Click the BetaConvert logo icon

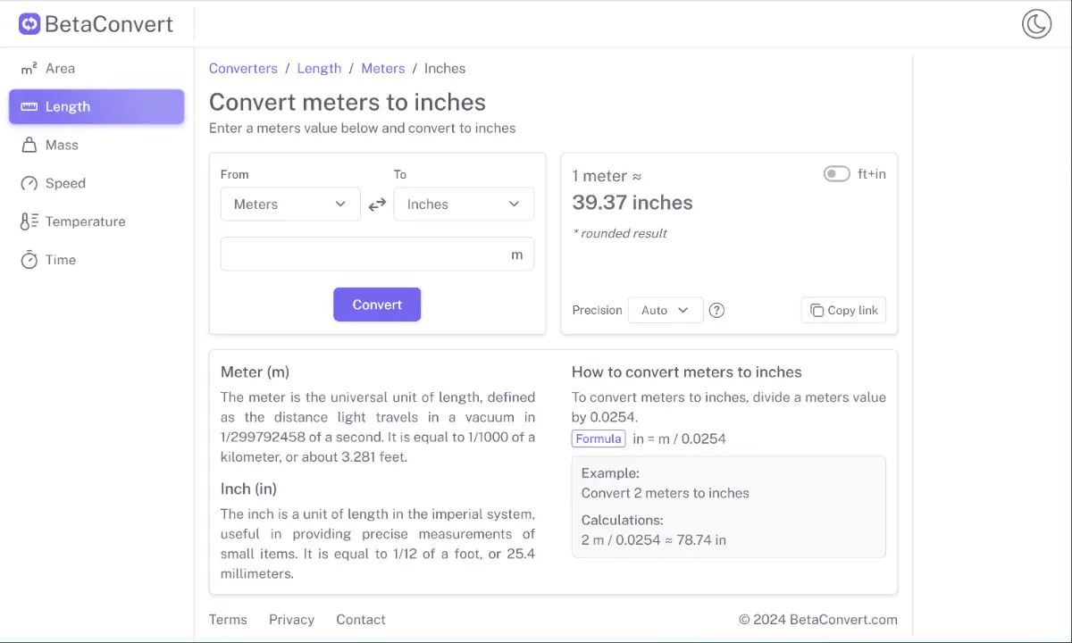[x=29, y=24]
